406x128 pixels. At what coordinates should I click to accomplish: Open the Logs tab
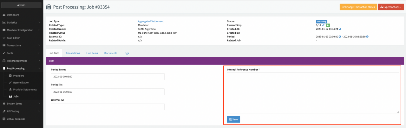[x=126, y=53]
